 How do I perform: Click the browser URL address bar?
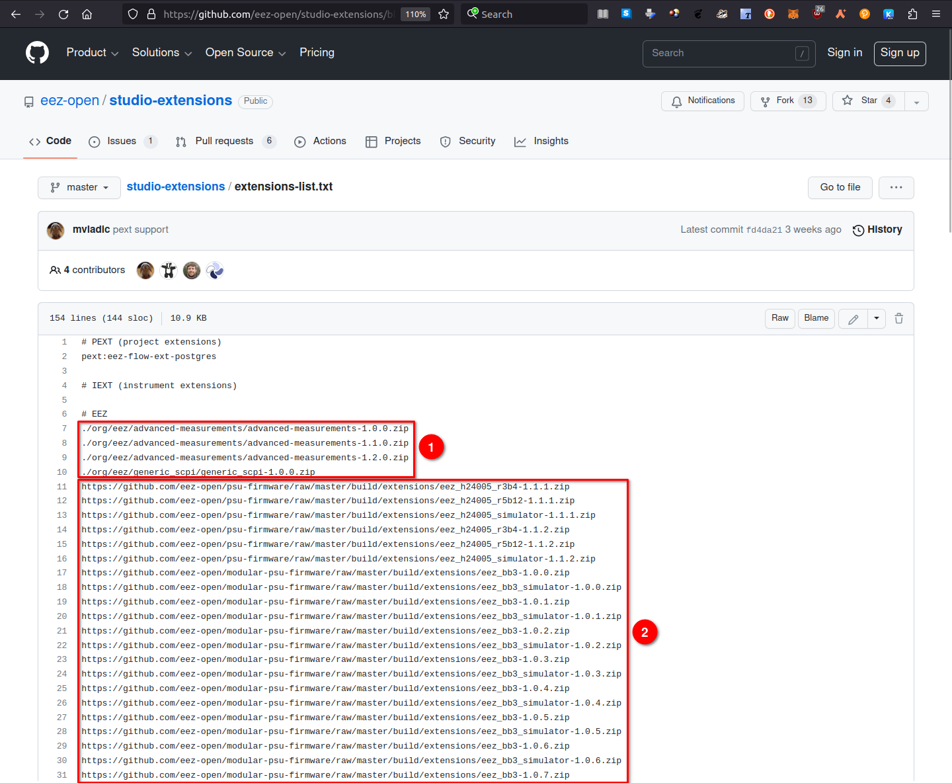point(278,14)
